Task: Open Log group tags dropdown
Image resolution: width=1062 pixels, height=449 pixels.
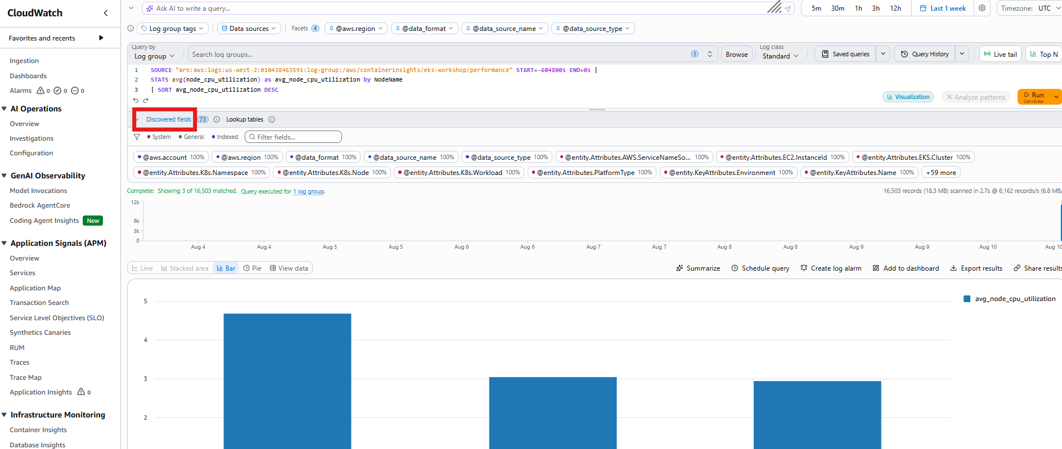Action: click(x=173, y=29)
